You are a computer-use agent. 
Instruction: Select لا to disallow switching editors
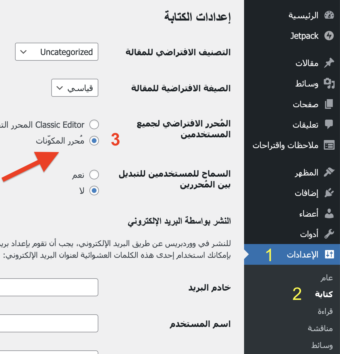(94, 191)
